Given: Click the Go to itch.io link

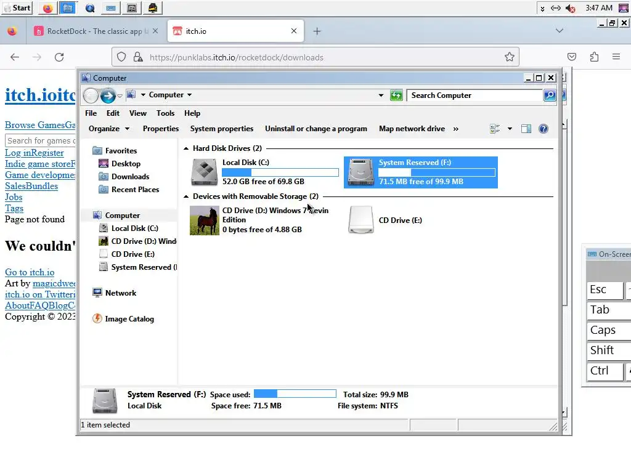Looking at the screenshot, I should [30, 272].
